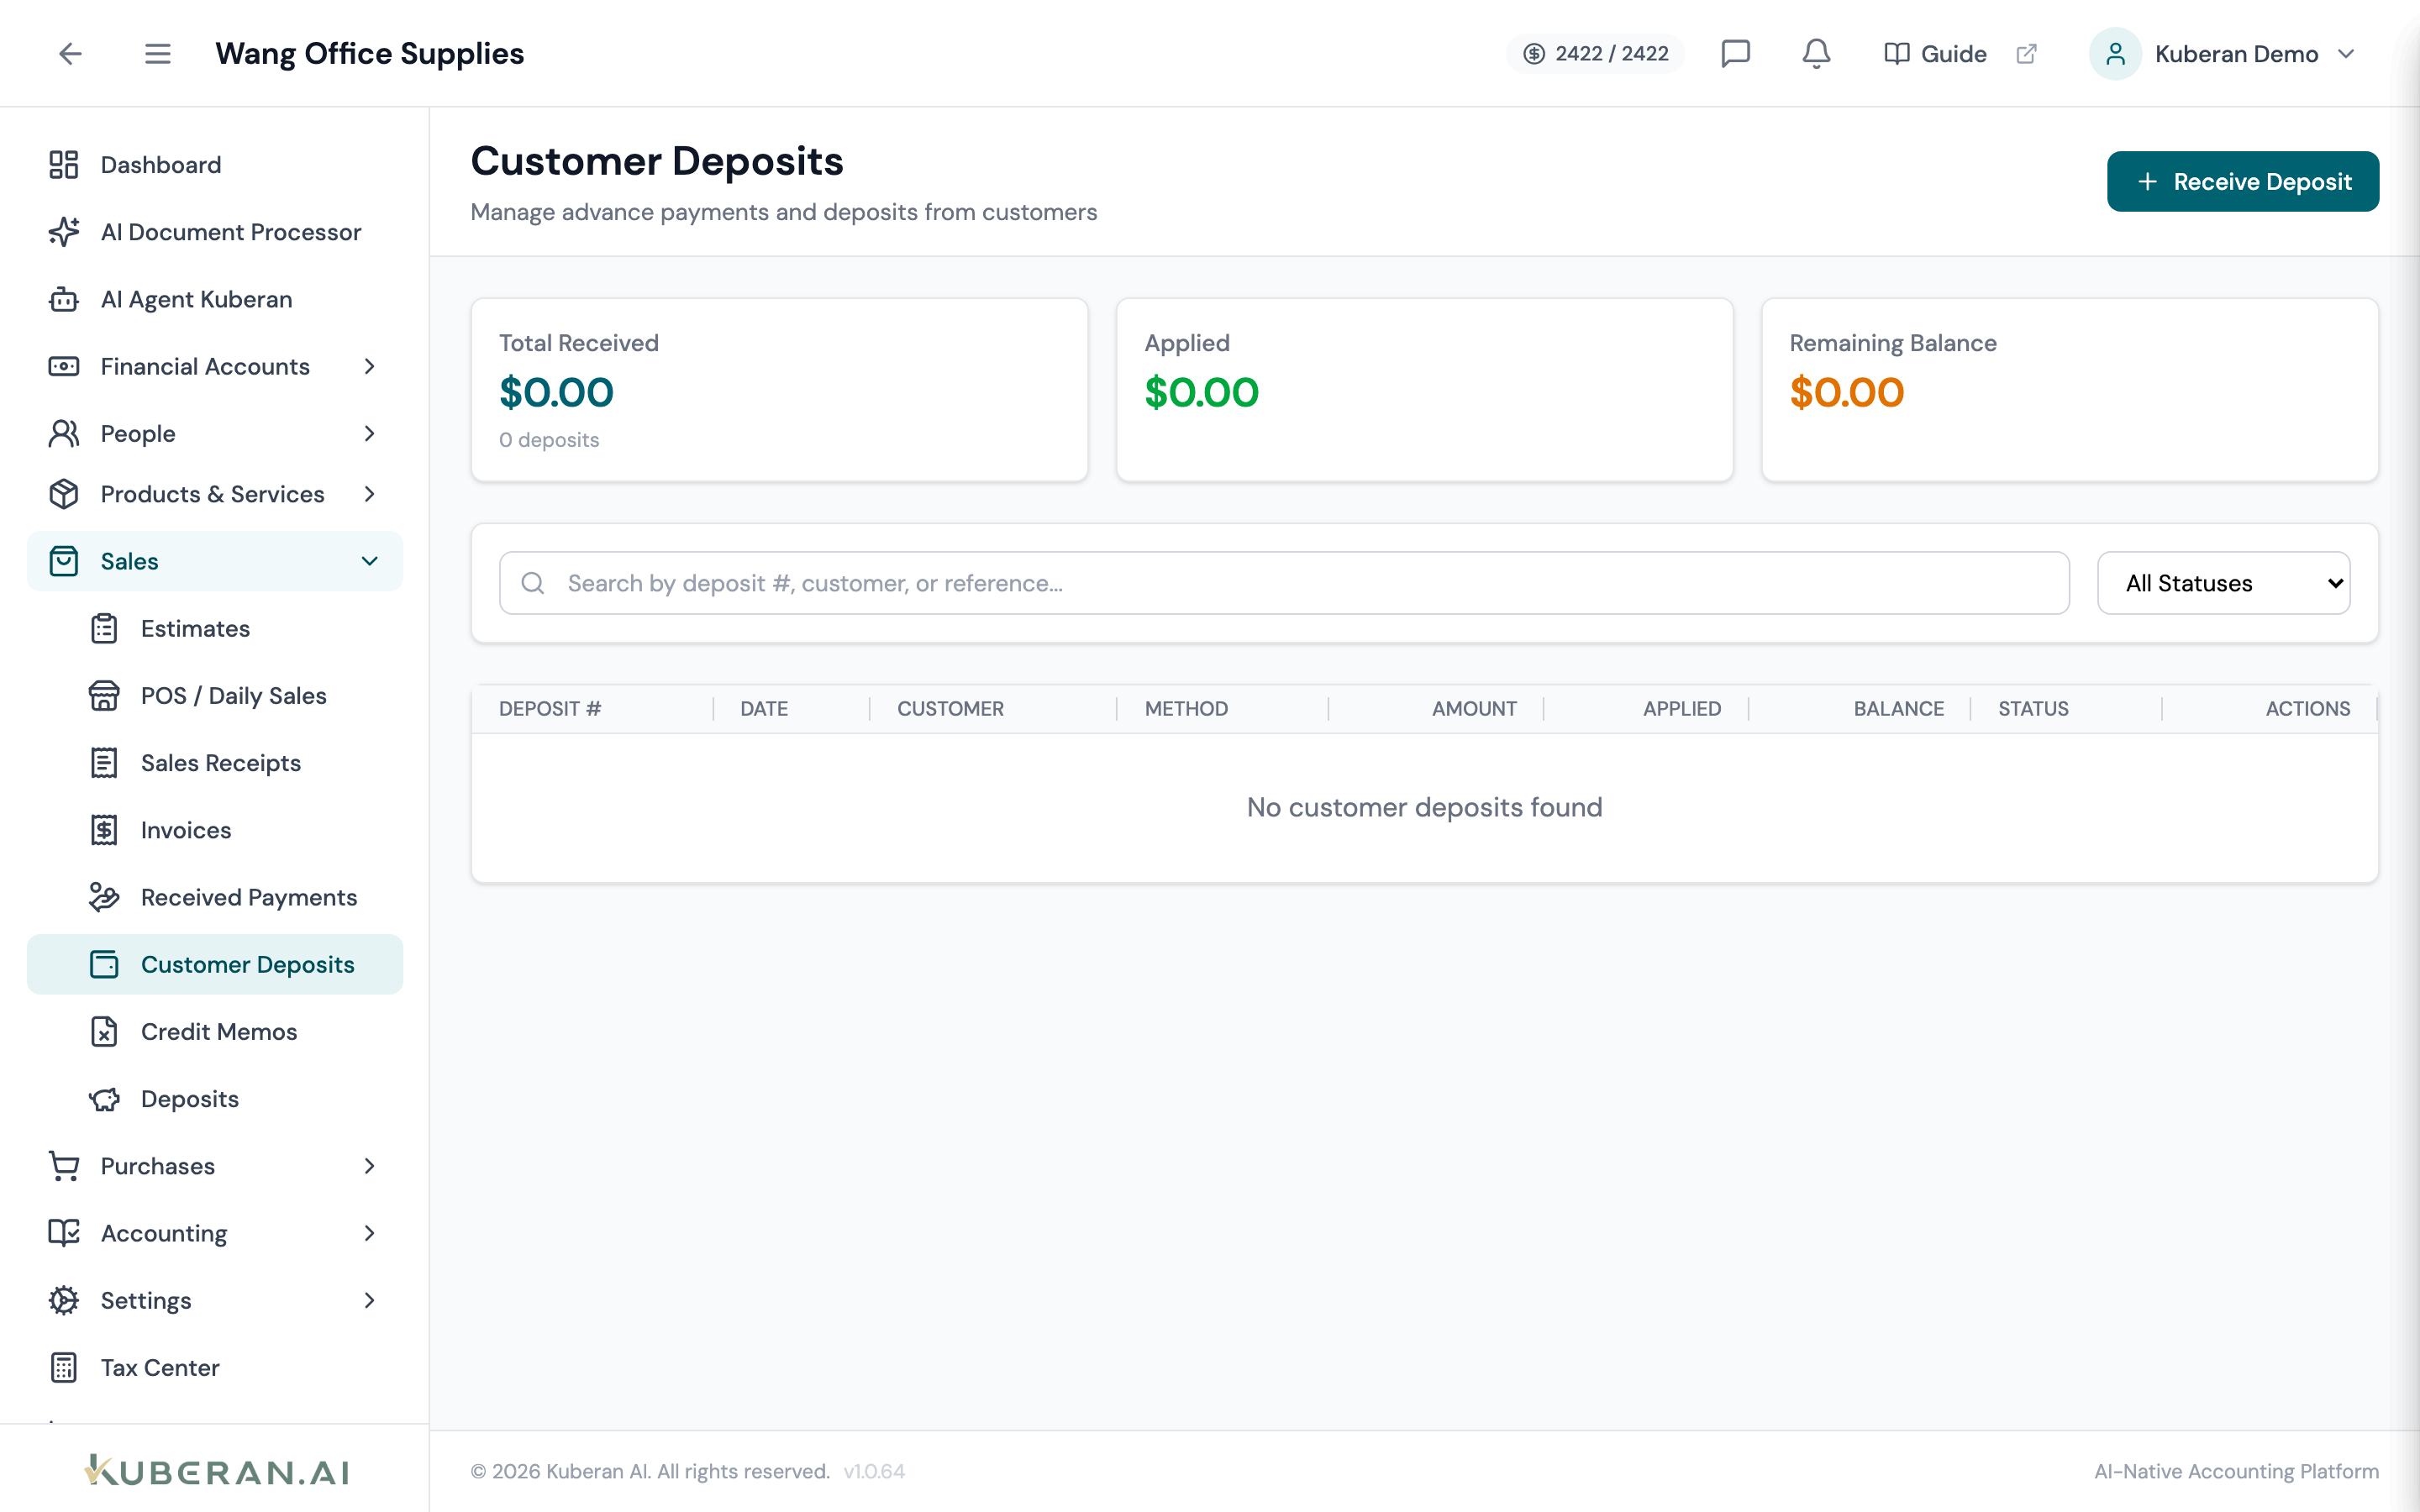Navigate to Invoices

point(215,830)
